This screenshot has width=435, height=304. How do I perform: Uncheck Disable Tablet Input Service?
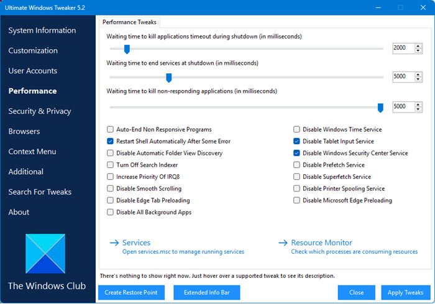(296, 141)
